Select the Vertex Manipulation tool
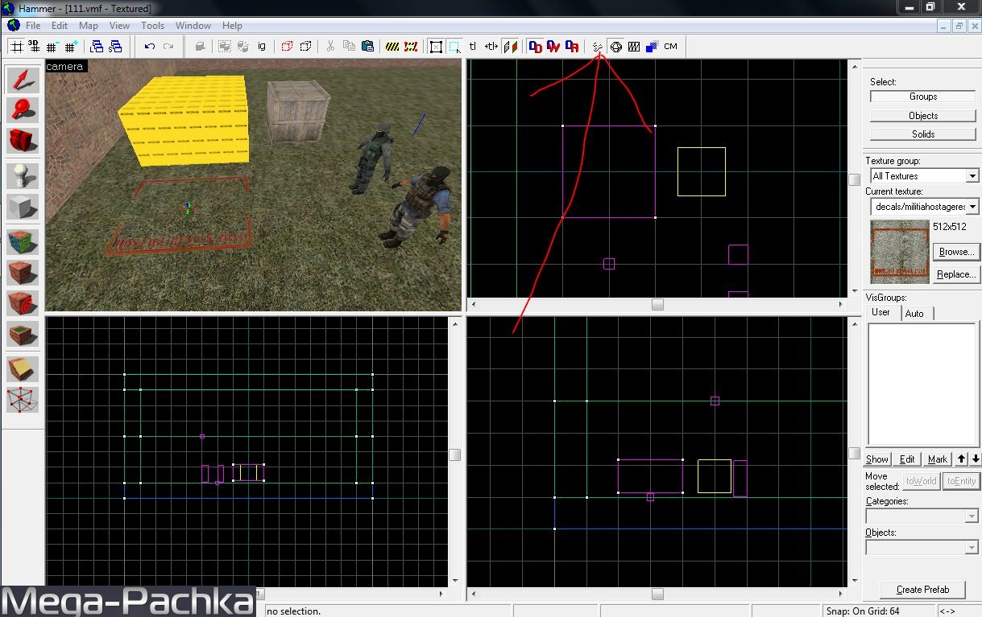 [x=23, y=400]
